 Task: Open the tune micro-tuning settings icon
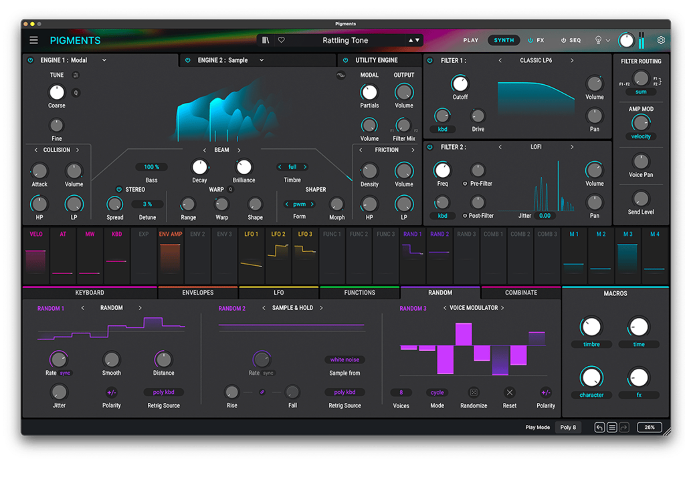(76, 75)
